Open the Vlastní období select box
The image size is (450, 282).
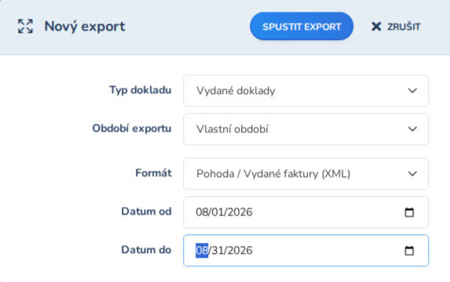click(306, 129)
